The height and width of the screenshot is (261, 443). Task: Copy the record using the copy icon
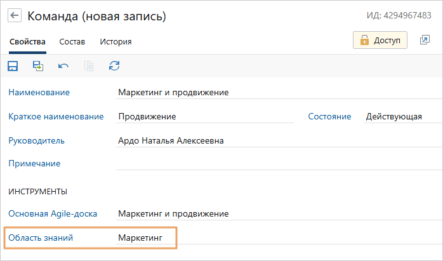89,66
